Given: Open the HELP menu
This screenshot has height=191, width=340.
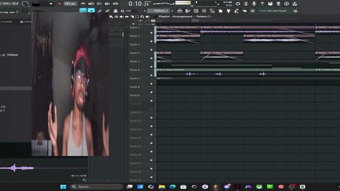Looking at the screenshot, I should 15,4.
